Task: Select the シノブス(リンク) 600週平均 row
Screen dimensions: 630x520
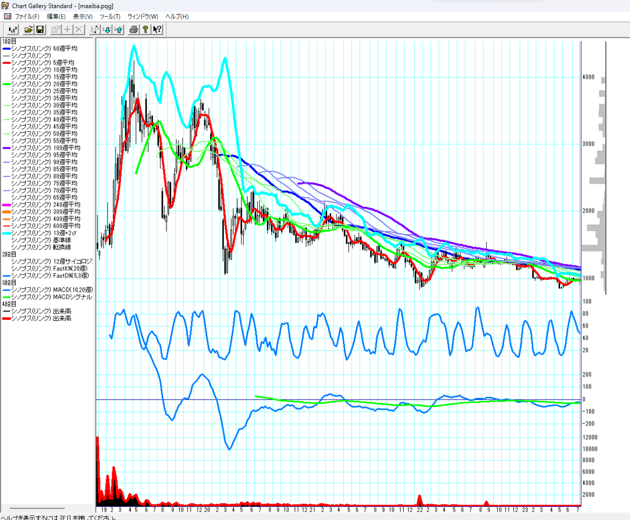Action: click(x=41, y=226)
